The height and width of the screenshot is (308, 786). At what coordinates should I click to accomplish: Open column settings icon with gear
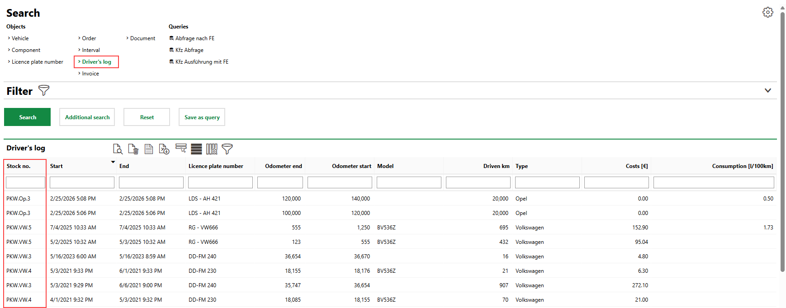point(212,149)
